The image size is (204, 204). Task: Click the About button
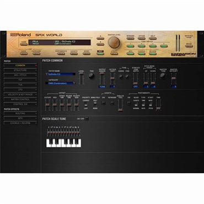pos(189,46)
